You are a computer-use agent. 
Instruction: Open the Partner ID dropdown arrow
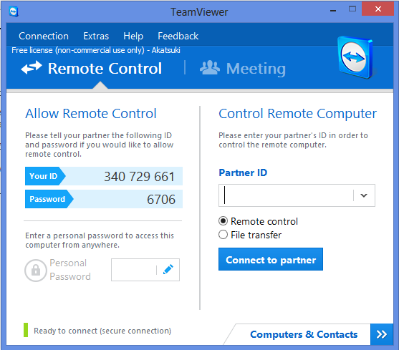tap(364, 195)
